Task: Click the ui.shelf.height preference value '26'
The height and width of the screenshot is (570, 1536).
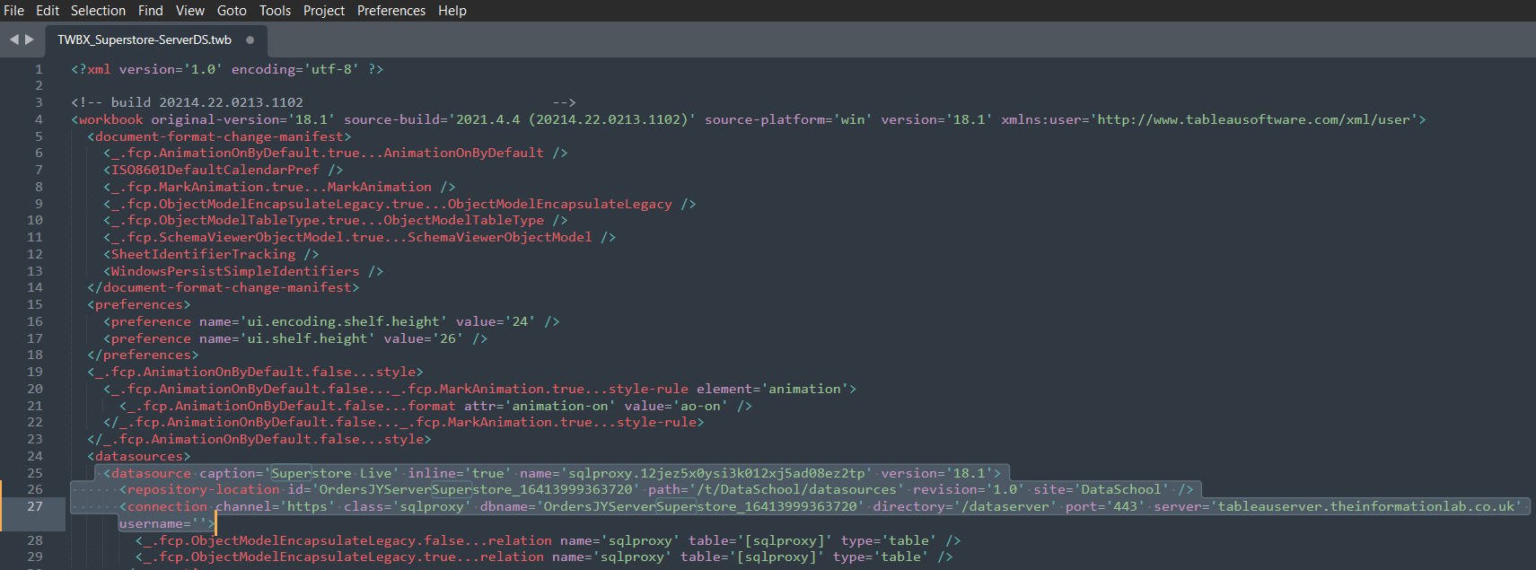Action: pyautogui.click(x=448, y=338)
